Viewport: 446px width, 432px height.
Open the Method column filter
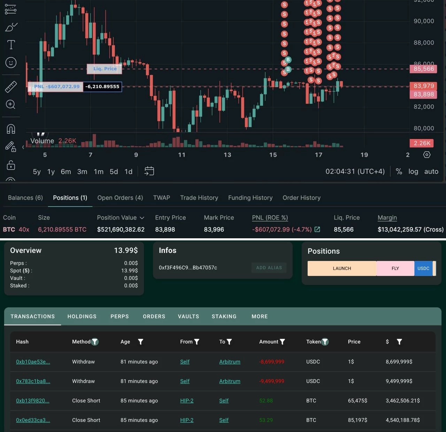[95, 342]
